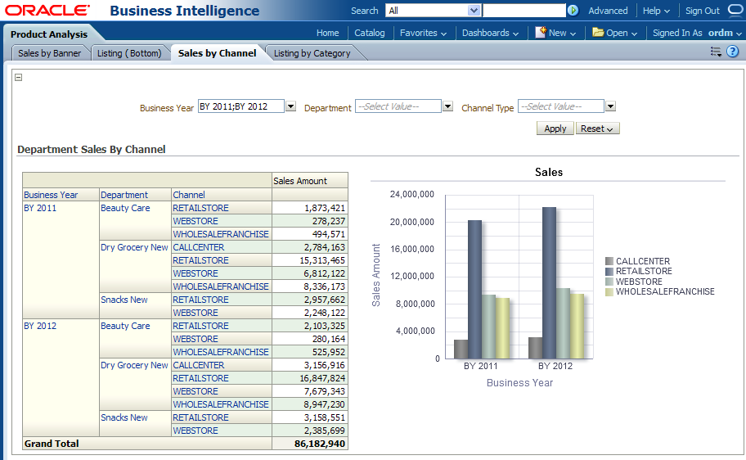
Task: Click the page options list icon
Action: (x=716, y=52)
